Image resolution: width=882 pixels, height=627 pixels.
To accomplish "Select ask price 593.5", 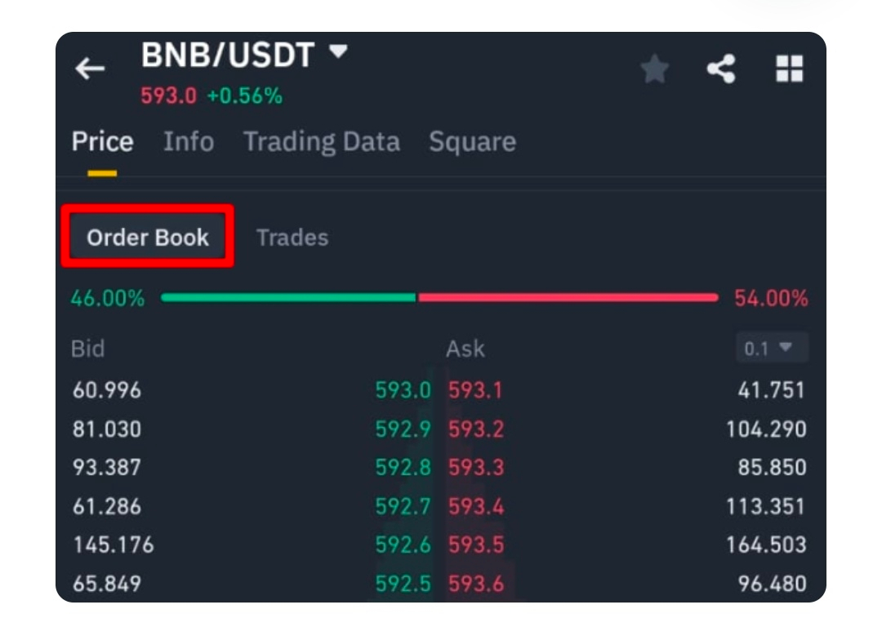I will click(476, 545).
